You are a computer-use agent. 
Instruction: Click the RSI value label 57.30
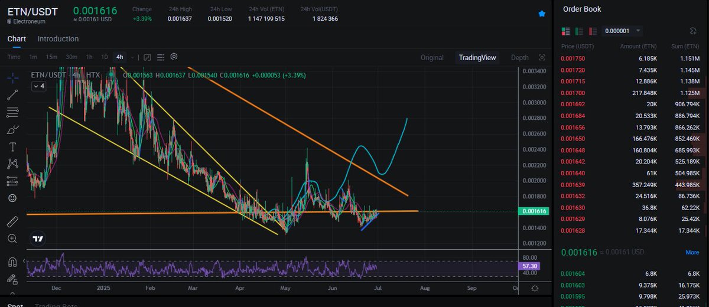pyautogui.click(x=530, y=266)
